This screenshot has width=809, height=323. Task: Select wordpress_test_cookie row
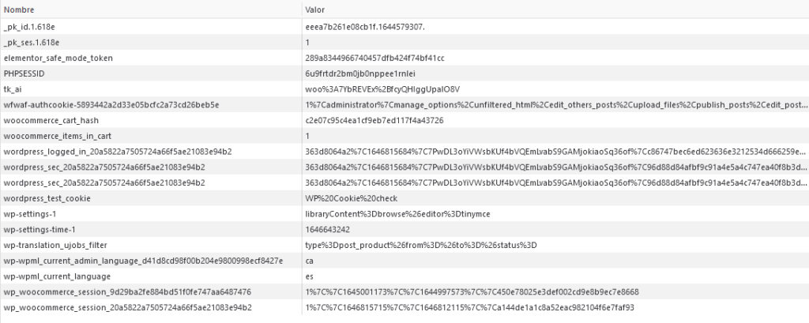click(404, 198)
